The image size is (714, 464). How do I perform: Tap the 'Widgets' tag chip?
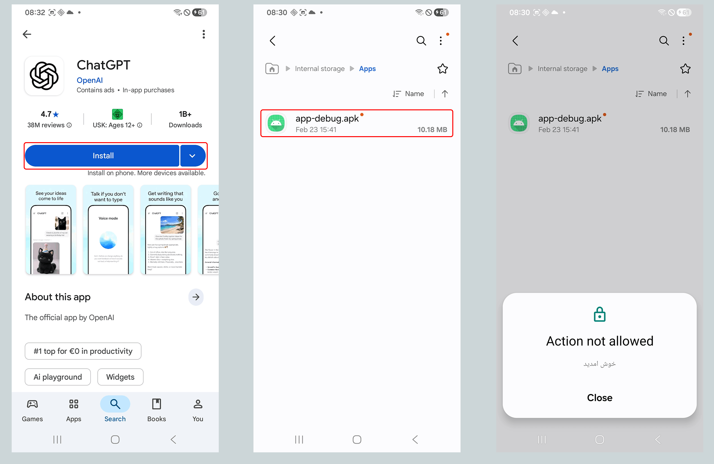(120, 377)
